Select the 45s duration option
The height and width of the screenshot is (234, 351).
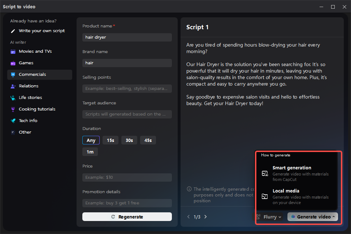pyautogui.click(x=148, y=140)
